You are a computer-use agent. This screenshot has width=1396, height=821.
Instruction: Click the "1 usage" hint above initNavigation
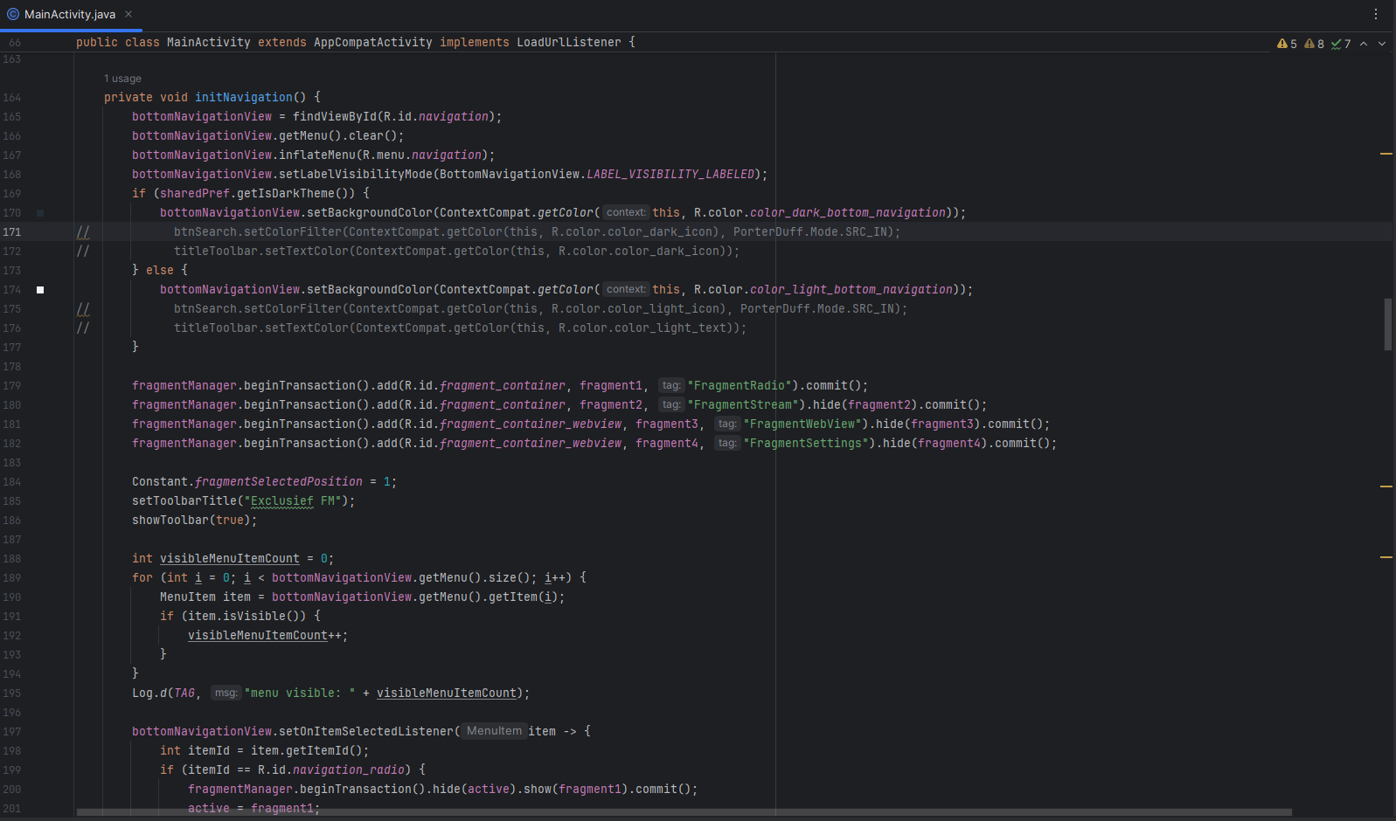[122, 79]
